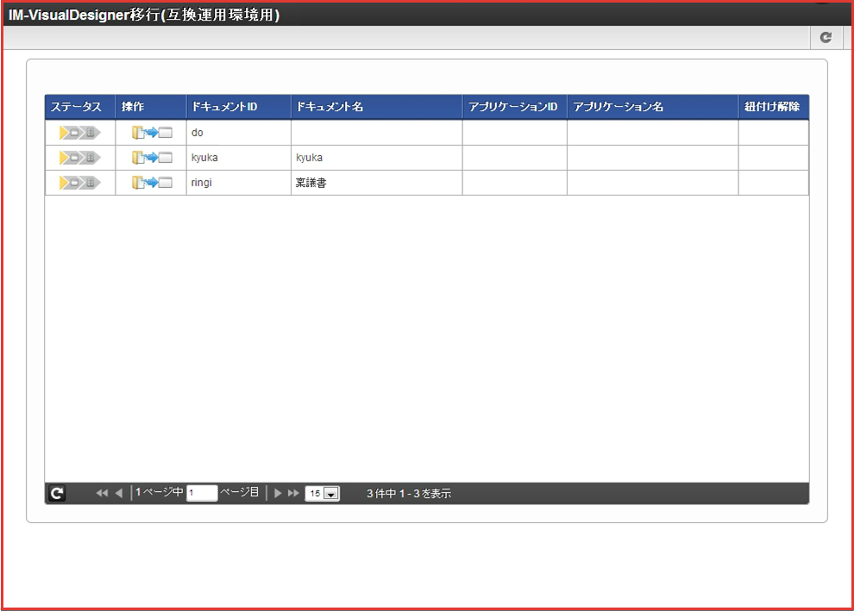
Task: Click the '3件中 1 - 3 を表示' record count text
Action: coord(409,494)
